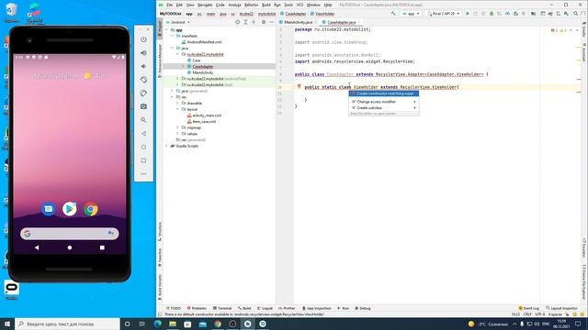
Task: Switch to MainActivity.java tab
Action: tap(298, 22)
